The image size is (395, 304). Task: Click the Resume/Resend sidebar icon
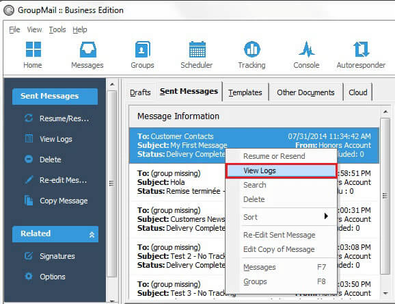click(29, 118)
